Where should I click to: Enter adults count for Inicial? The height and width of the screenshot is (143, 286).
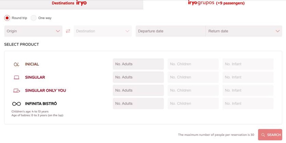(138, 64)
